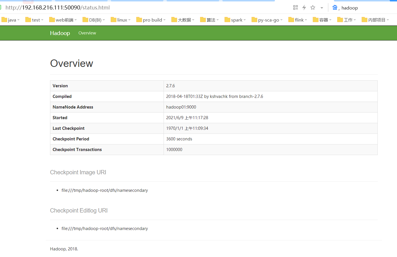Viewport: 397px width, 257px height.
Task: Open the pro build bookmarks folder
Action: (151, 20)
